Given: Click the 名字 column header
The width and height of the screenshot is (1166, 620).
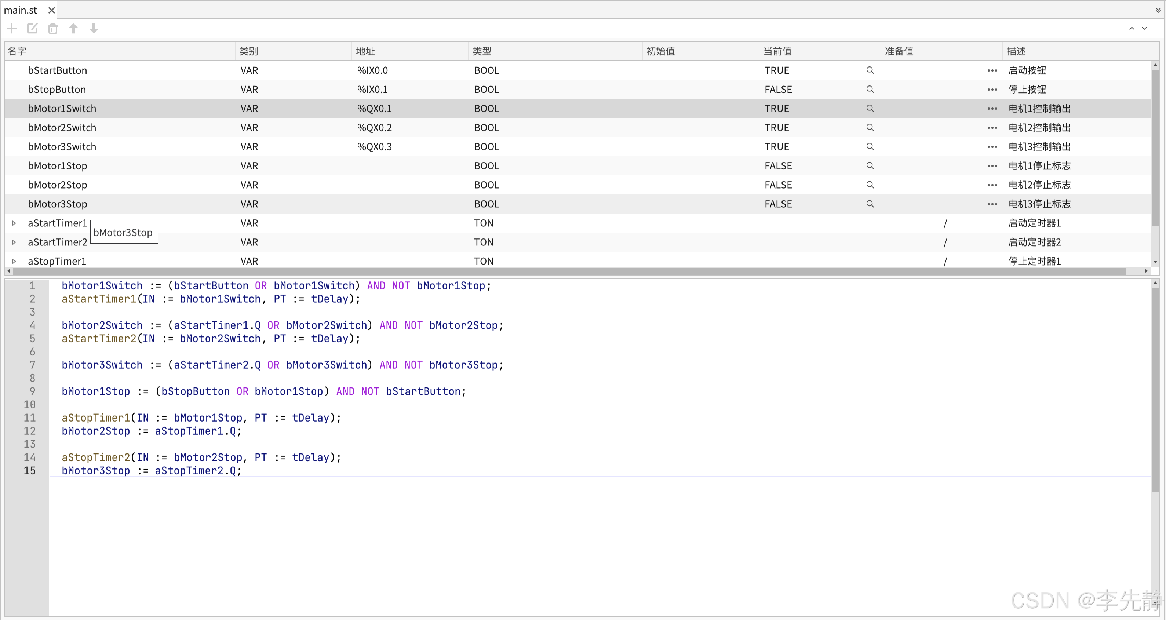Looking at the screenshot, I should [x=17, y=51].
